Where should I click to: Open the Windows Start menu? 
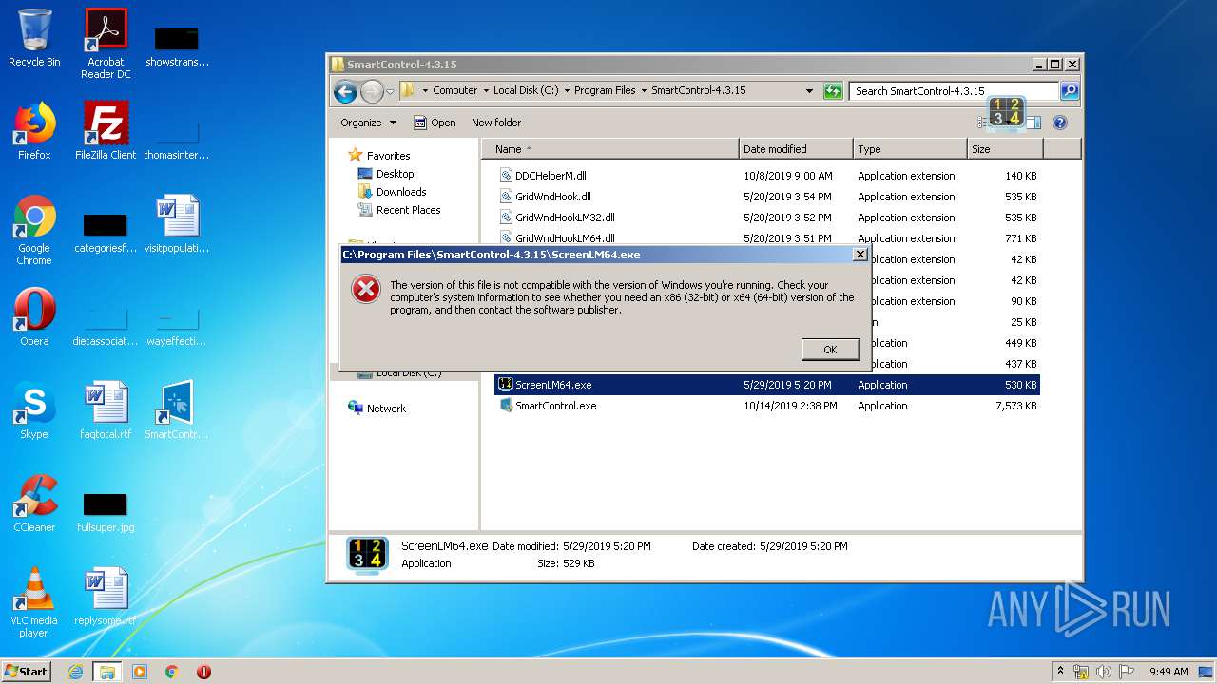26,671
